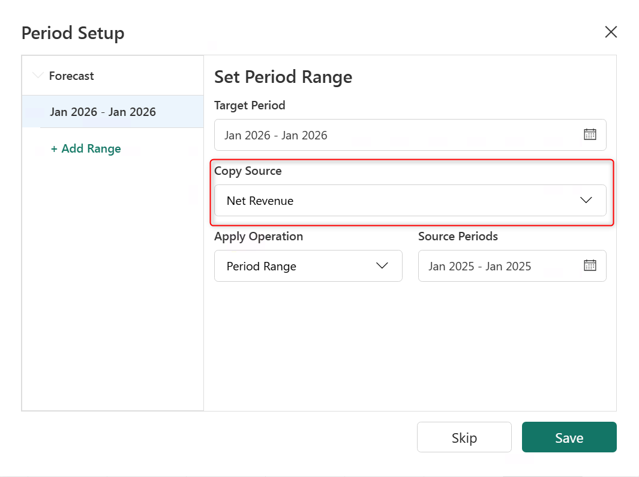Image resolution: width=639 pixels, height=477 pixels.
Task: Click the Apply Operation field label
Action: click(x=259, y=236)
